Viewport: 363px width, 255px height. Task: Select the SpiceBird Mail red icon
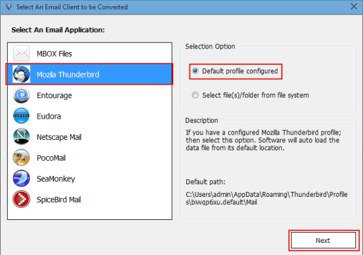(x=22, y=199)
